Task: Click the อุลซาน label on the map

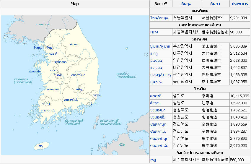Action: (x=97, y=95)
